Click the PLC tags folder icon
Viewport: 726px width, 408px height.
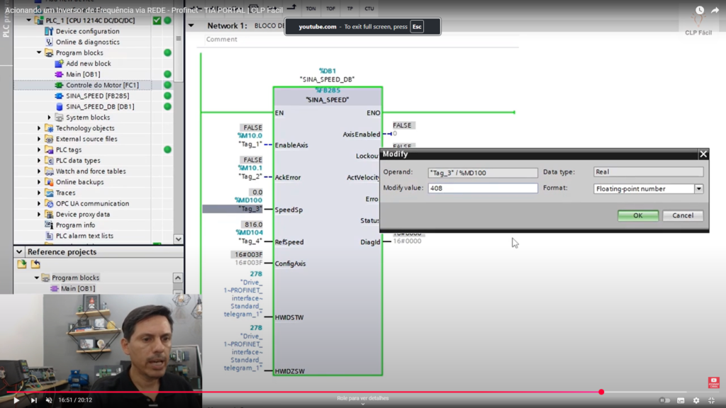click(49, 150)
